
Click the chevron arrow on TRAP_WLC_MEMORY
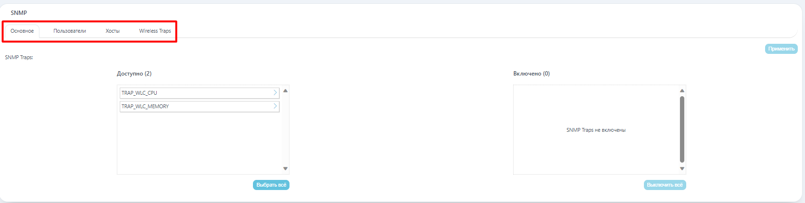click(x=275, y=106)
